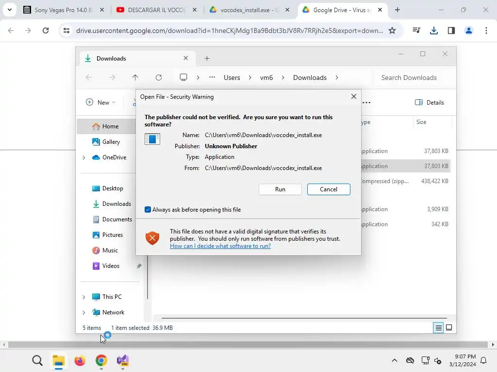Expand the This PC tree node

click(83, 297)
